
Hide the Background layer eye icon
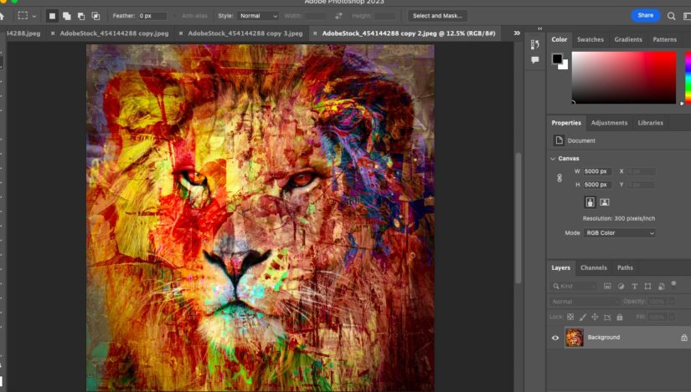[555, 338]
